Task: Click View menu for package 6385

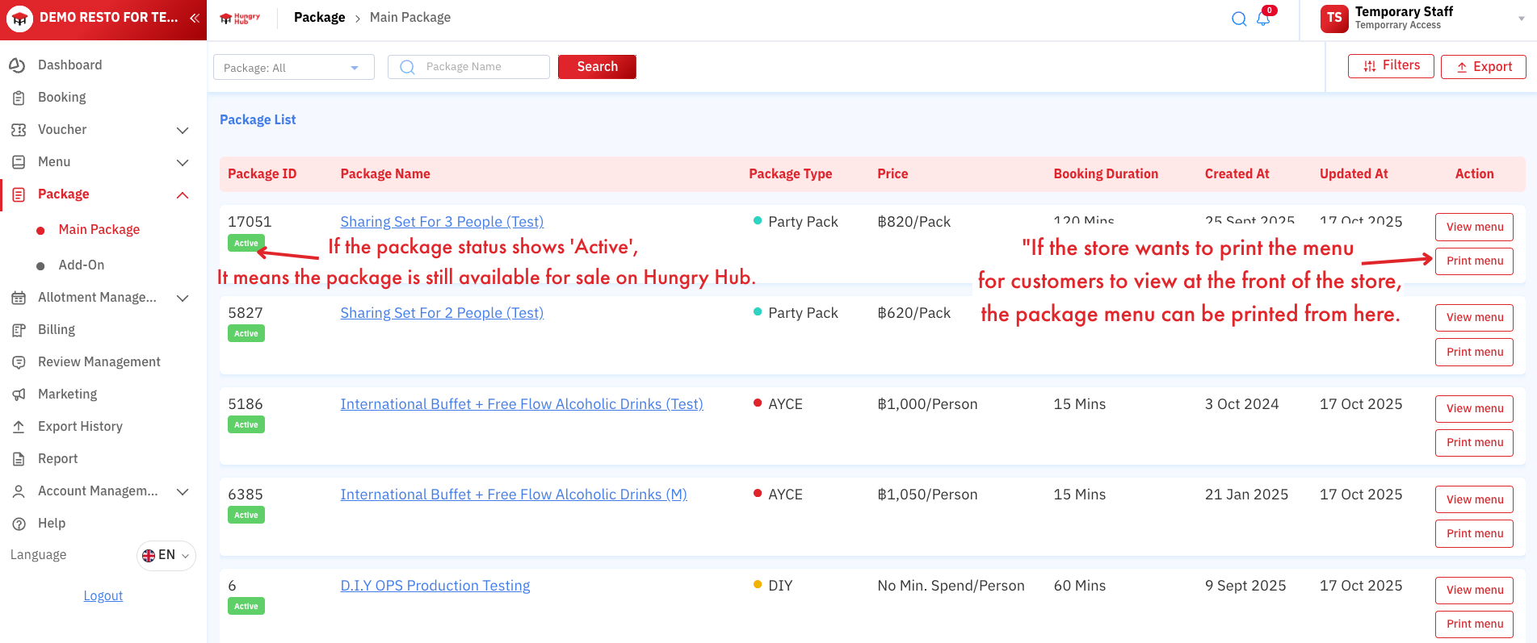Action: 1474,500
